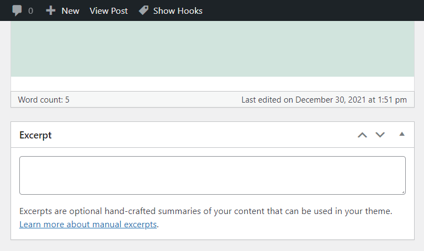
Task: Open the Learn more about manual excerpts link
Action: (x=88, y=225)
